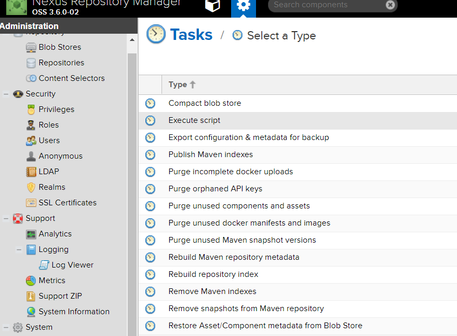This screenshot has width=457, height=336.
Task: Focus the Search components input field
Action: pyautogui.click(x=327, y=5)
